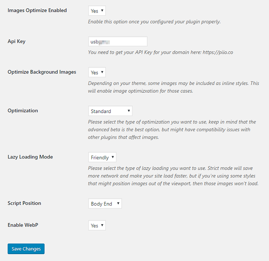This screenshot has width=269, height=261.
Task: Open the Images Optimize Enabled dropdown
Action: (97, 11)
